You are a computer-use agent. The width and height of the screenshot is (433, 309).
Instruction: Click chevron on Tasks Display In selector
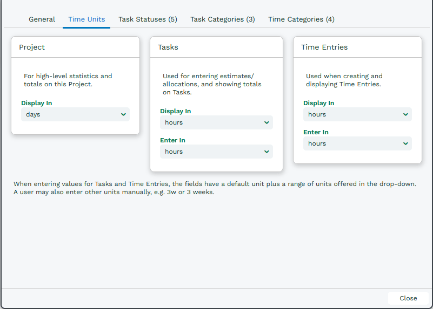tap(267, 122)
